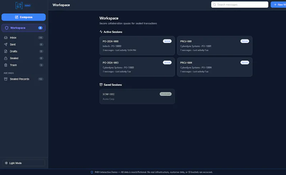Open the Workspace sidebar item

24,28
